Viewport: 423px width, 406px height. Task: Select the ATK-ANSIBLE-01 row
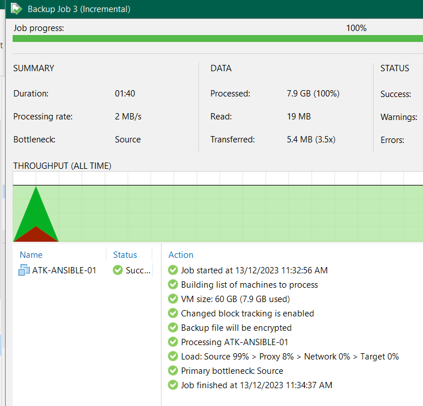point(64,270)
